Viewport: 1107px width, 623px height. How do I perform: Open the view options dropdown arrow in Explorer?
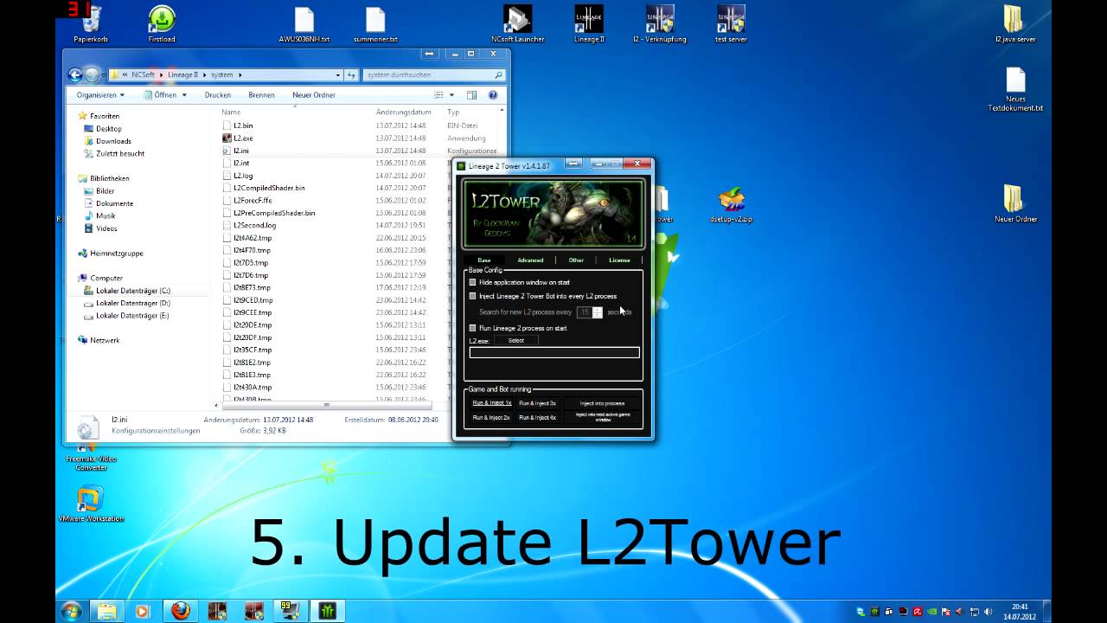point(451,95)
